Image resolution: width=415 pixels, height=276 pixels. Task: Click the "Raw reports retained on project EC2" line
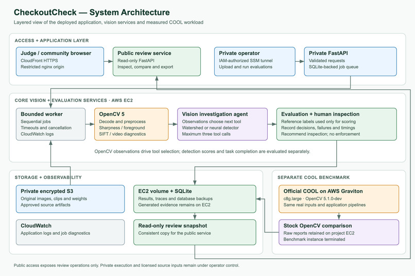(319, 233)
